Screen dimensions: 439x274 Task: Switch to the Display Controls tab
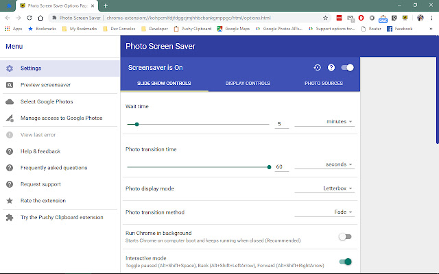click(x=248, y=84)
